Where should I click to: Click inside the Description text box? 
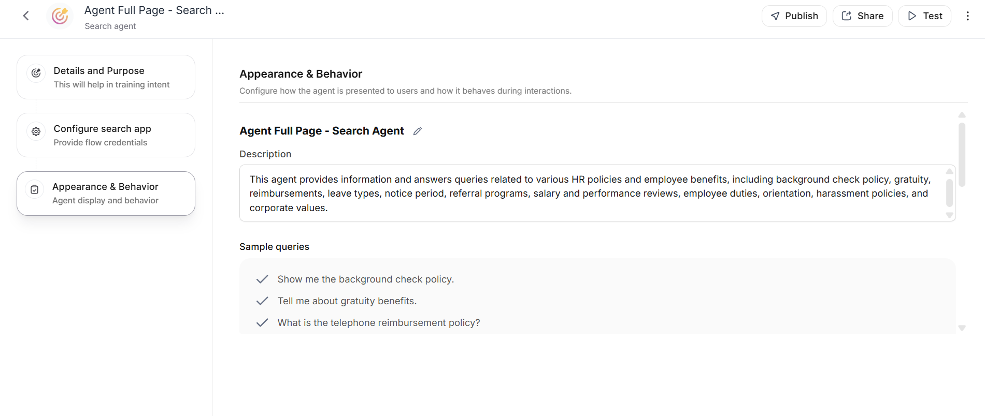pyautogui.click(x=591, y=194)
